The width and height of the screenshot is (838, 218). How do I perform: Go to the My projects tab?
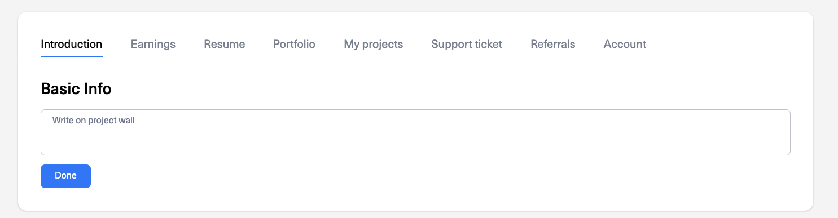[x=373, y=44]
